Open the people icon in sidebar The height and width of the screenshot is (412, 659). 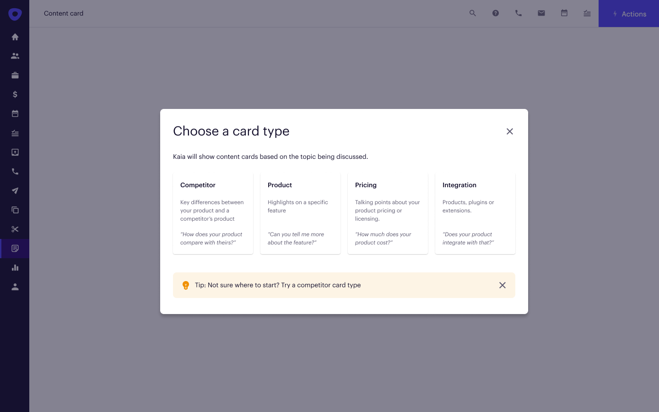pyautogui.click(x=15, y=56)
